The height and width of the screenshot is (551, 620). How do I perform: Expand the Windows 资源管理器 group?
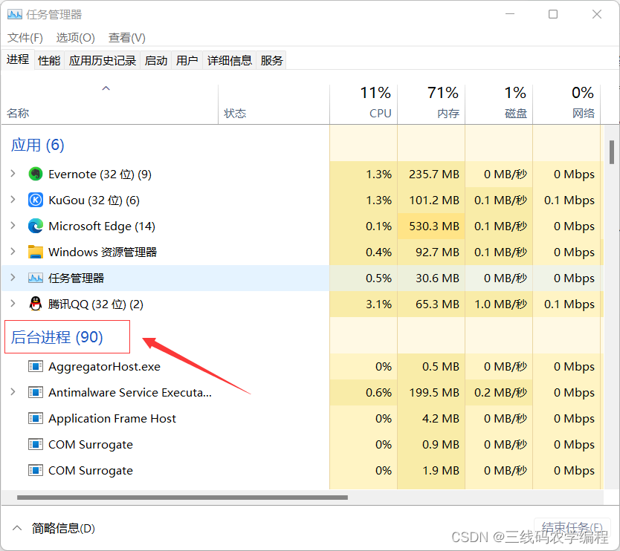click(13, 252)
